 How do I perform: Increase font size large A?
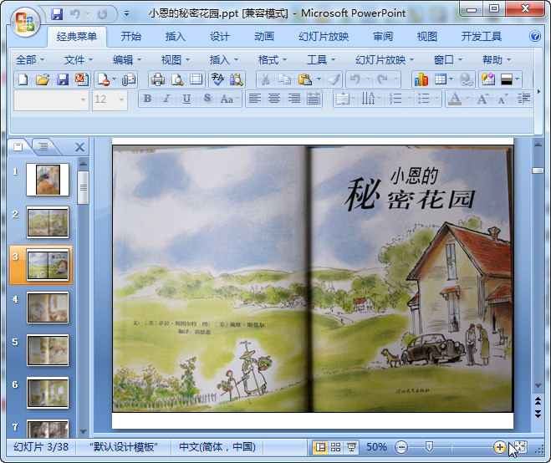(x=482, y=99)
